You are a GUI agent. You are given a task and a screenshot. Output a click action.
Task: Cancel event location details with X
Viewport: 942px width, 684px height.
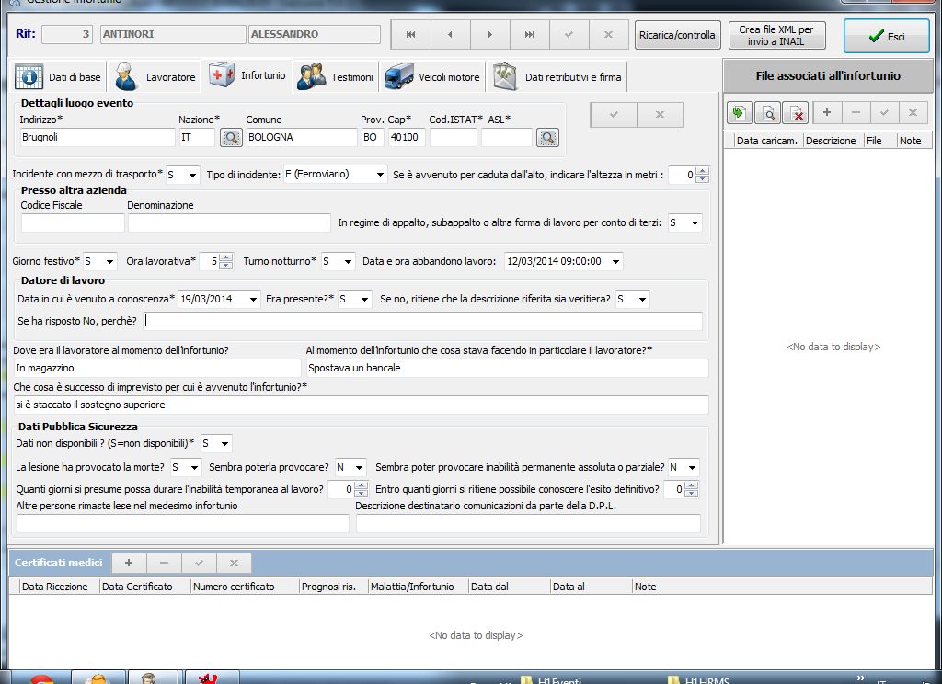660,115
